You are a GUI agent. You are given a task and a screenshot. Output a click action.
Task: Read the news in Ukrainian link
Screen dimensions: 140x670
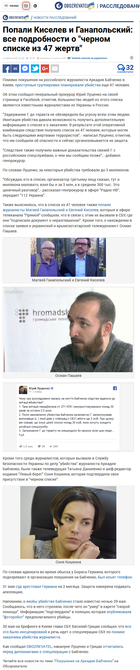pos(89,58)
